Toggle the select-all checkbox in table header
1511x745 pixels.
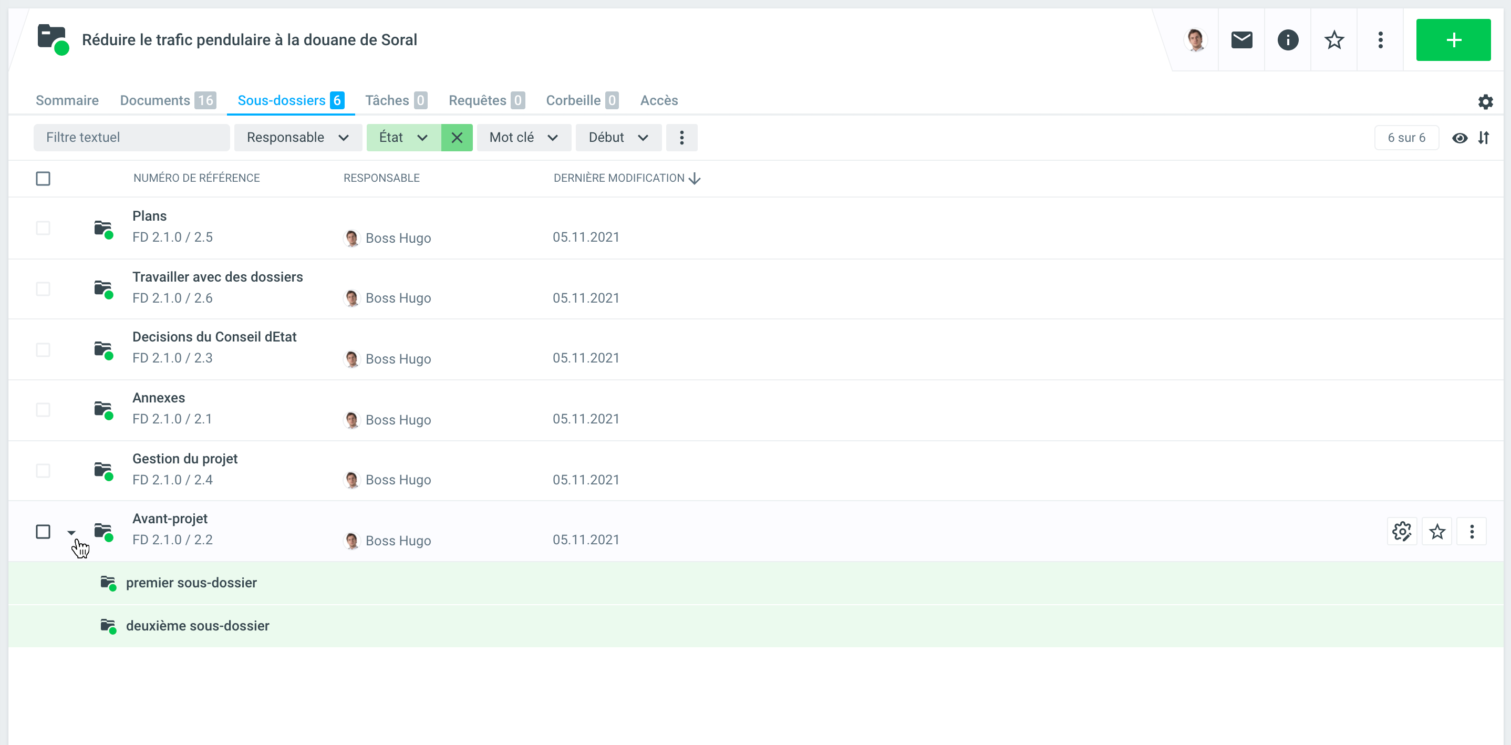43,178
